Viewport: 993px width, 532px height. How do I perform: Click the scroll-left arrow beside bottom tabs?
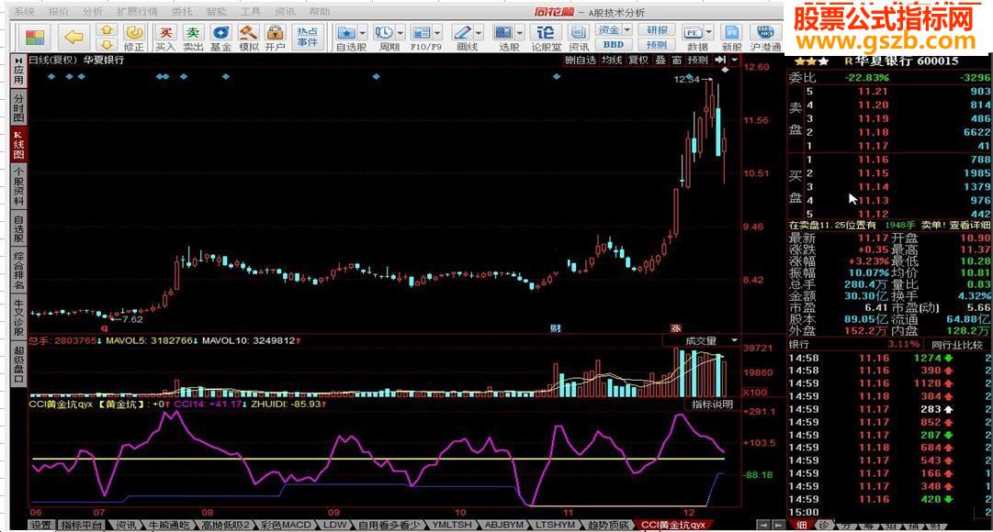pos(764,525)
